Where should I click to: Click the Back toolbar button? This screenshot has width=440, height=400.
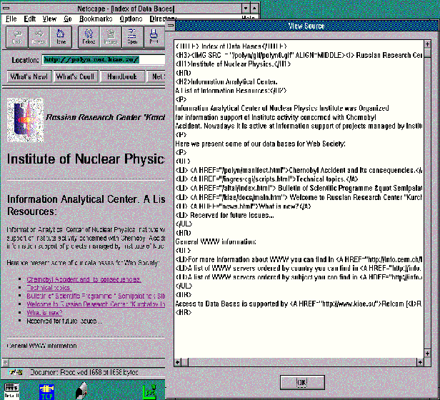click(x=16, y=36)
